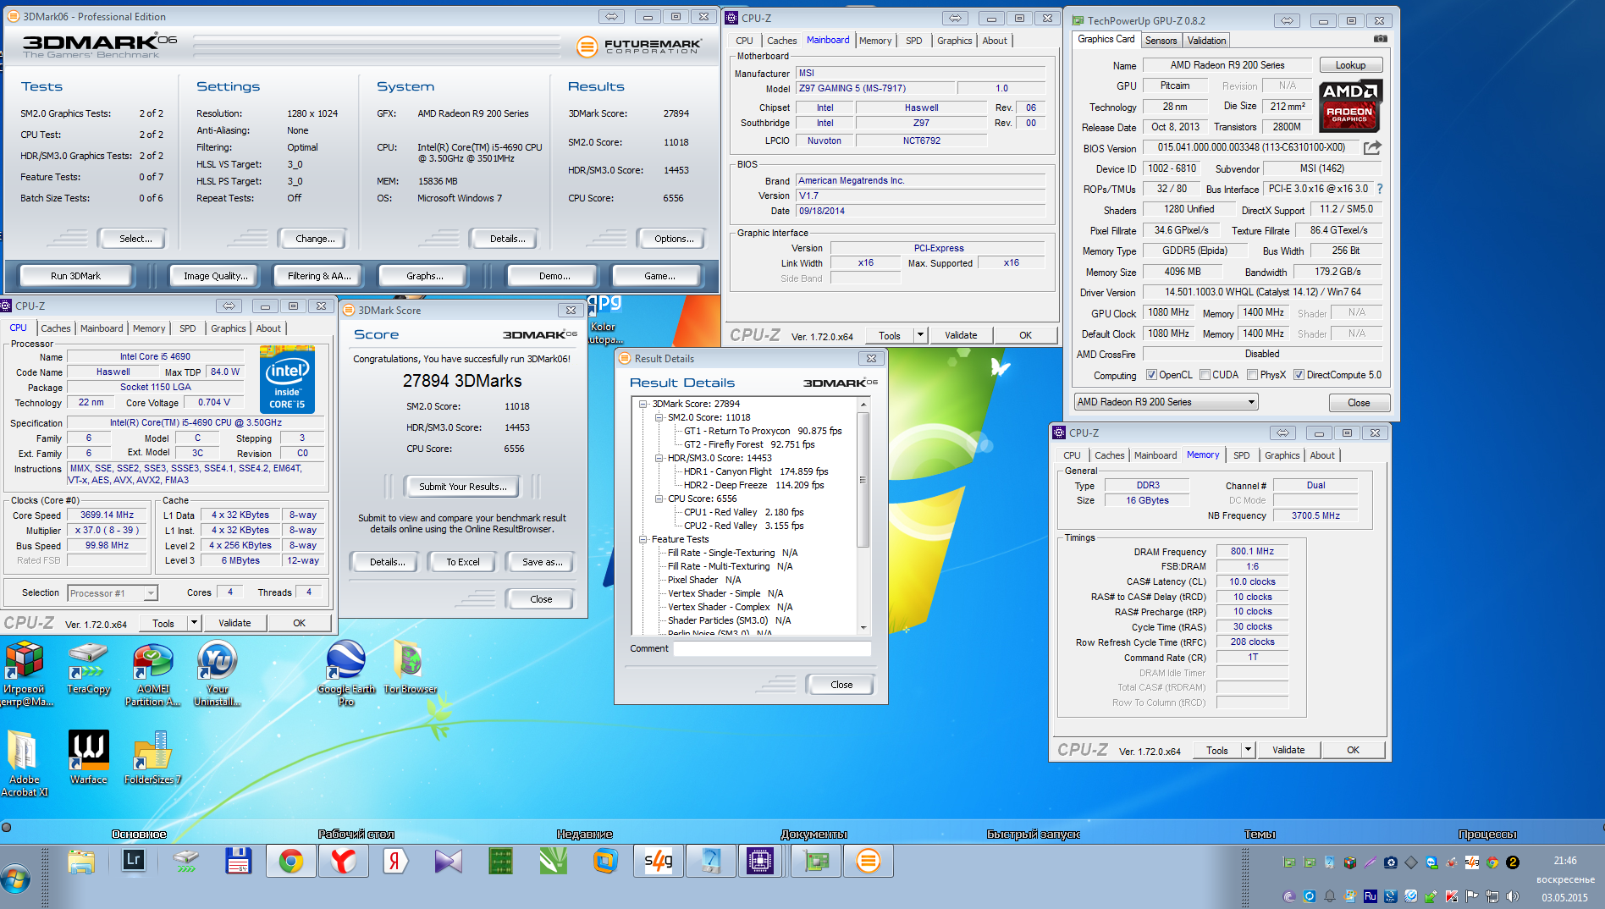Open the Processor #1 selection dropdown
Image resolution: width=1605 pixels, height=909 pixels.
pyautogui.click(x=113, y=593)
